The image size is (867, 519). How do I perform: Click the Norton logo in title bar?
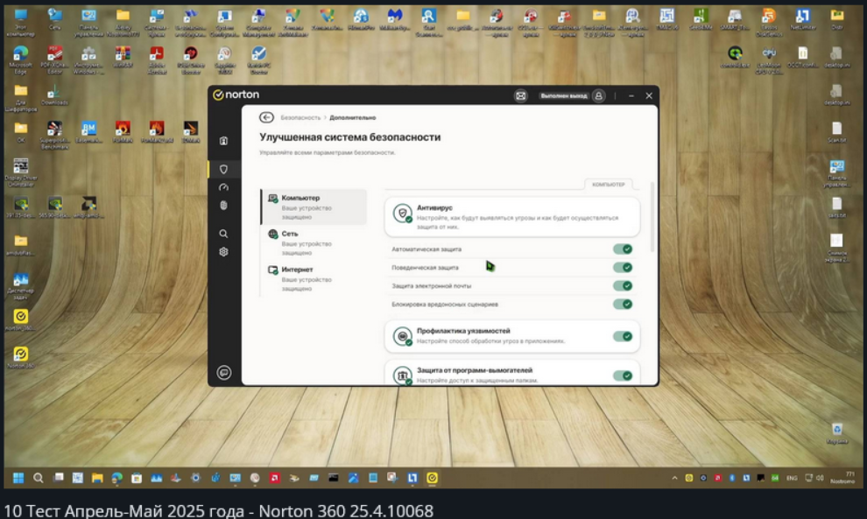pyautogui.click(x=236, y=95)
